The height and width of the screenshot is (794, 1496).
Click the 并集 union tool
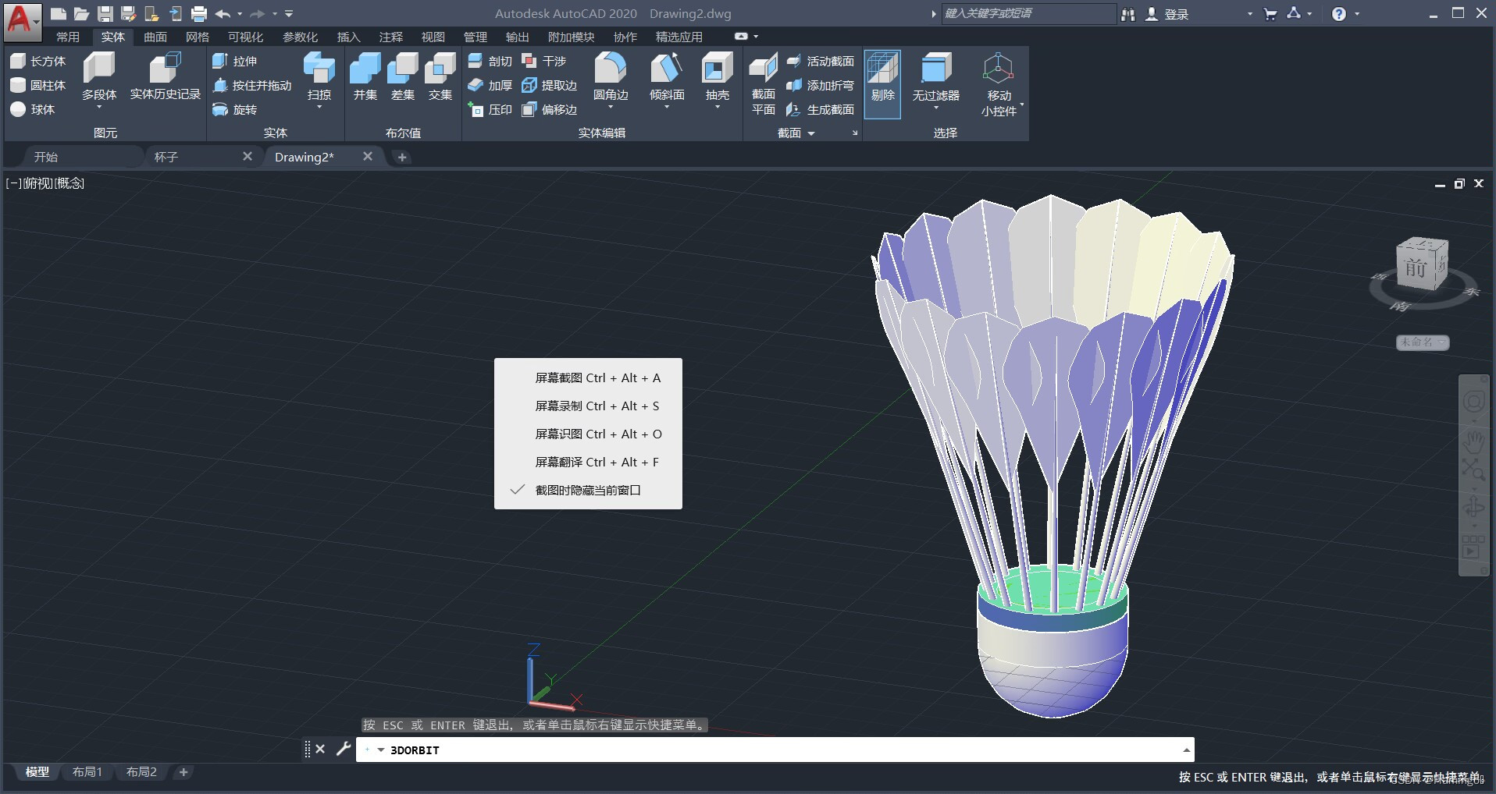coord(365,76)
